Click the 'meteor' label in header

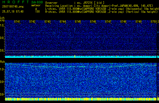click(x=36, y=5)
